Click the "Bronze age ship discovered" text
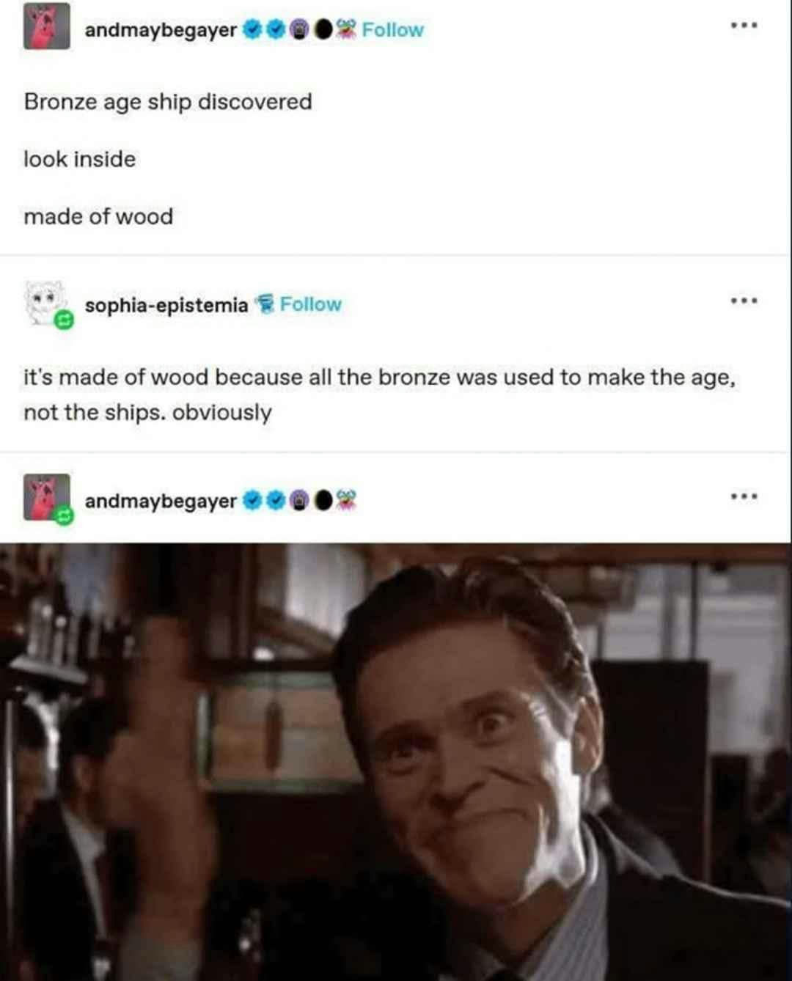This screenshot has height=981, width=792. point(168,101)
